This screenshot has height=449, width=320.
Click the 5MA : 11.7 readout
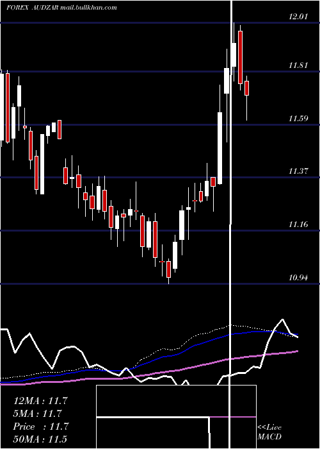38,414
